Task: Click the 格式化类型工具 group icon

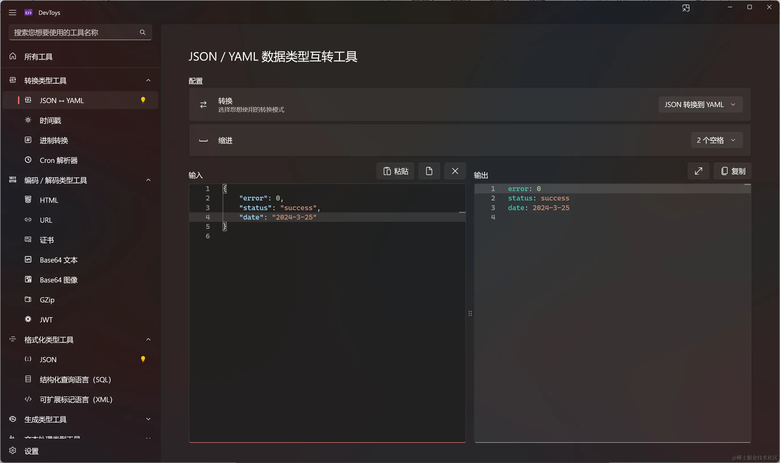Action: pos(13,339)
